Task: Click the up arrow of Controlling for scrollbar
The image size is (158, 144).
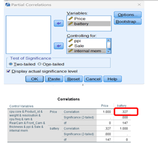Action: pos(109,40)
